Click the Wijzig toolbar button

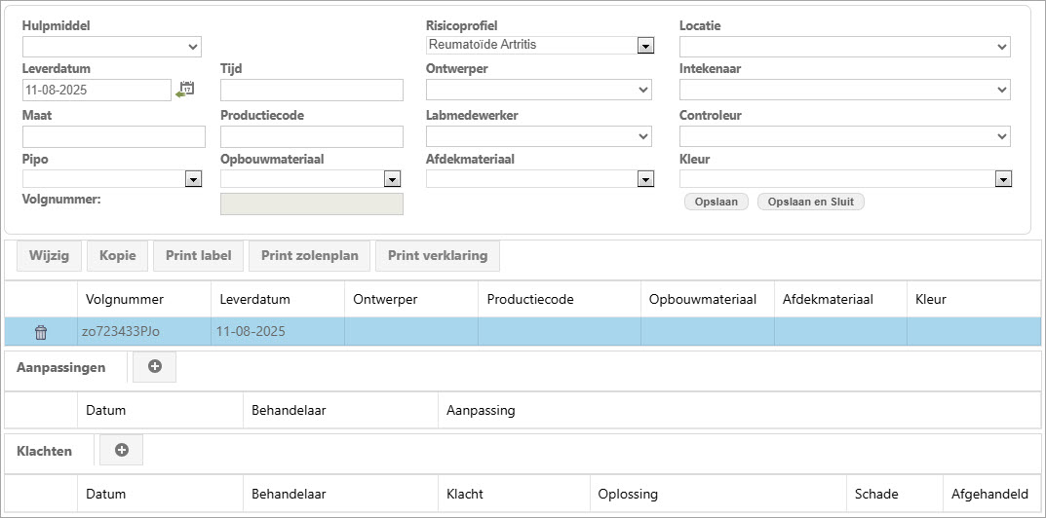coord(47,256)
